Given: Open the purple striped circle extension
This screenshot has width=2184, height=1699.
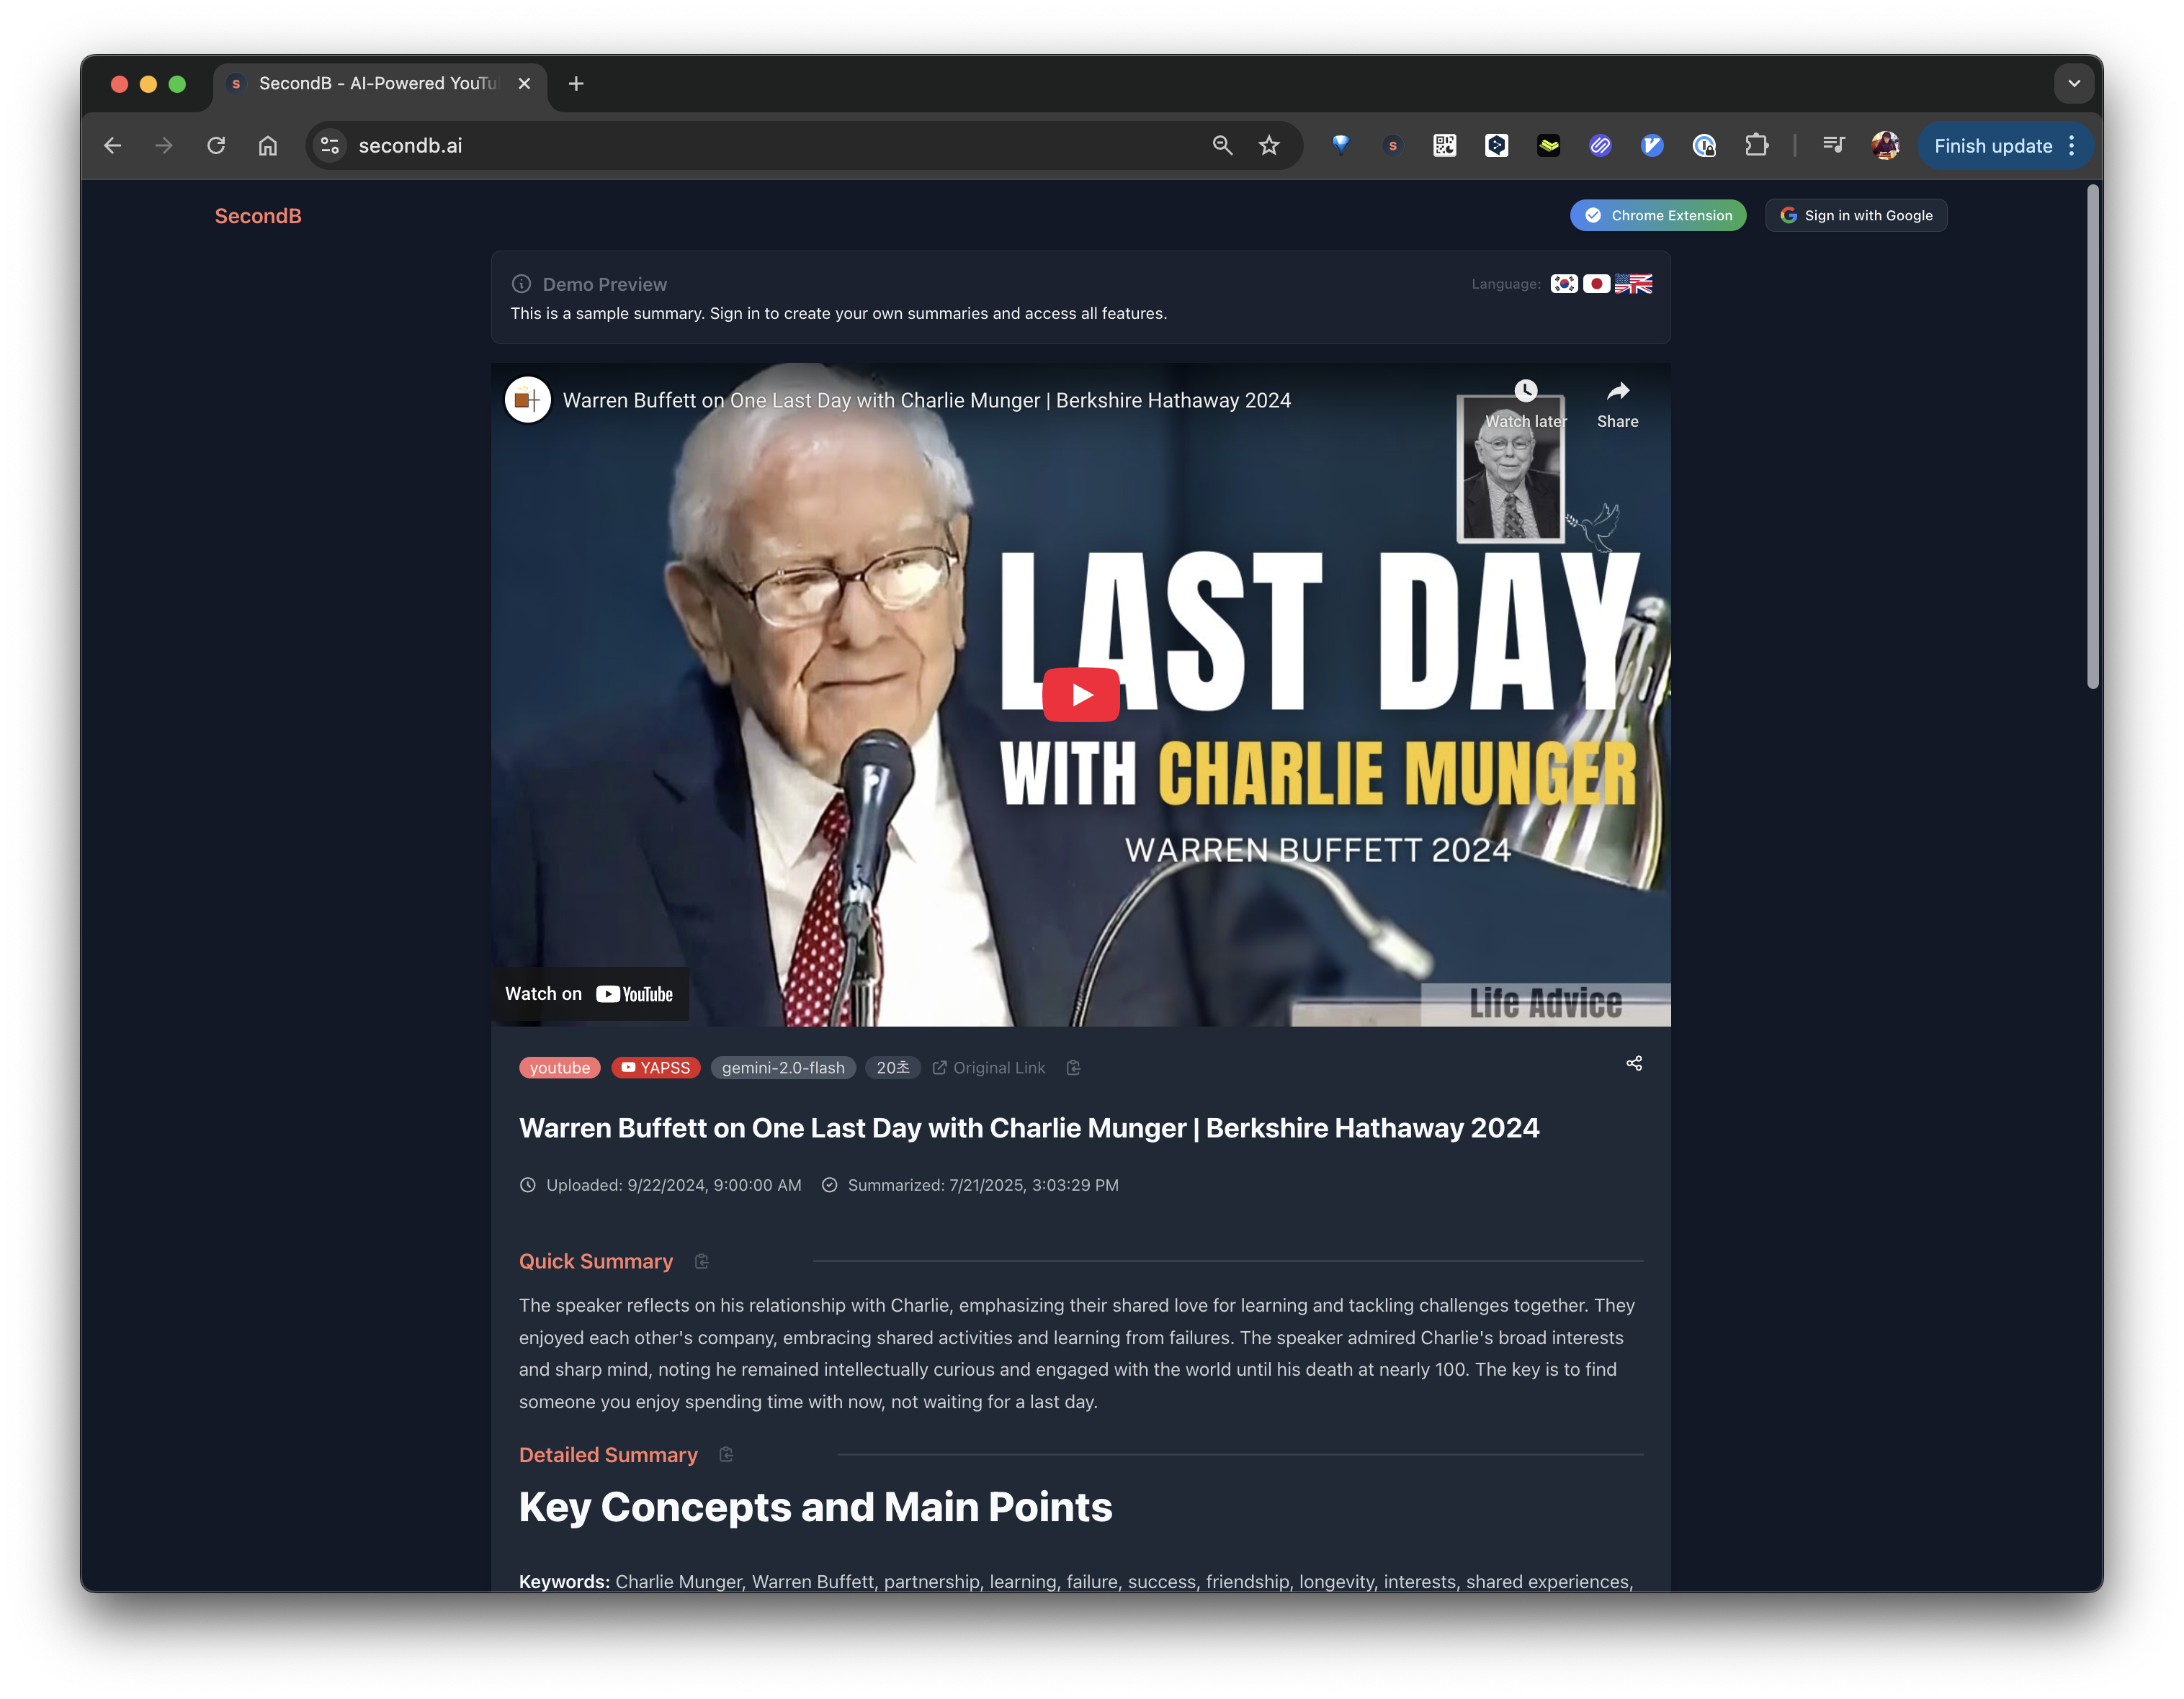Looking at the screenshot, I should [x=1601, y=146].
